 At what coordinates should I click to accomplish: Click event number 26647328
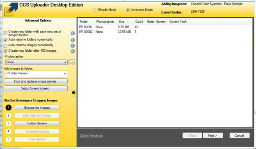click(198, 11)
